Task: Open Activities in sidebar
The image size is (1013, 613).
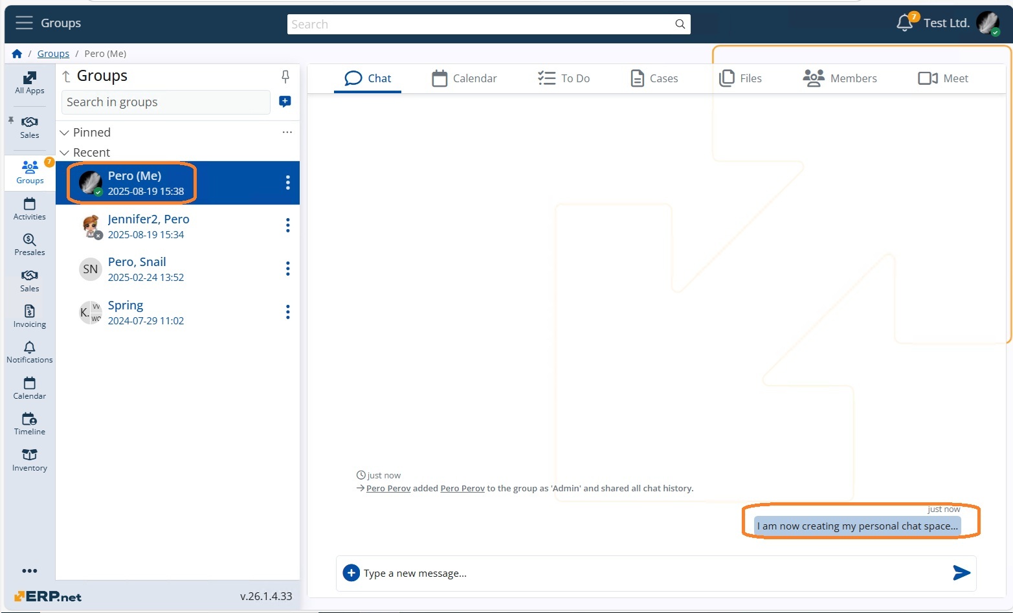Action: point(30,209)
